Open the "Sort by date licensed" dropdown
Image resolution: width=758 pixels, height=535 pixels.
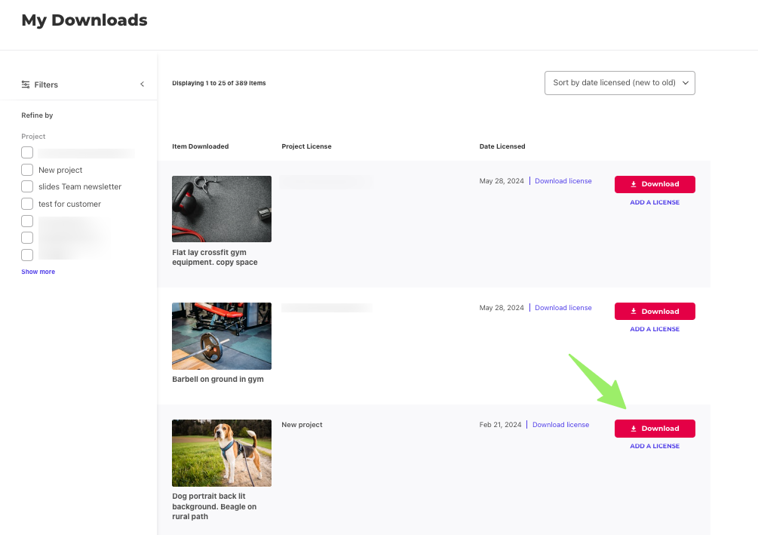(x=619, y=83)
